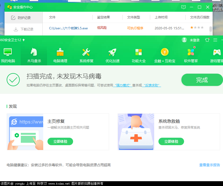
Task: Open the hamburger main menu
Action: pos(215,40)
